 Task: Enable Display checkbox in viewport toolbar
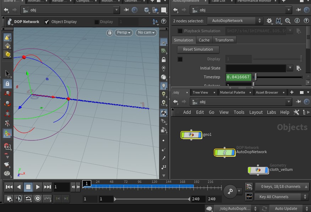(97, 22)
